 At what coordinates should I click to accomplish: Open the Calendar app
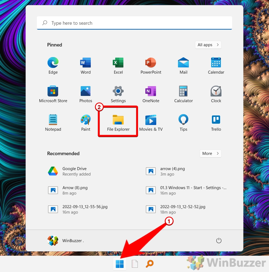pyautogui.click(x=216, y=65)
